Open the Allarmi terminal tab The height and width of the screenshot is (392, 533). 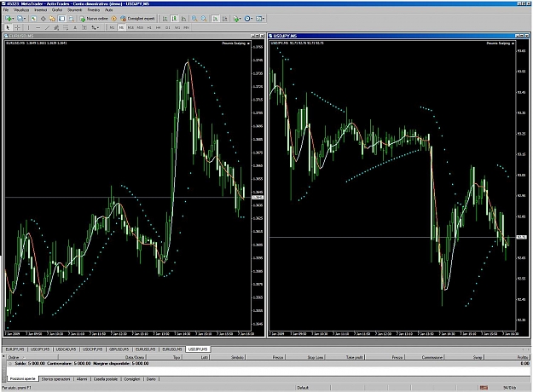click(82, 379)
